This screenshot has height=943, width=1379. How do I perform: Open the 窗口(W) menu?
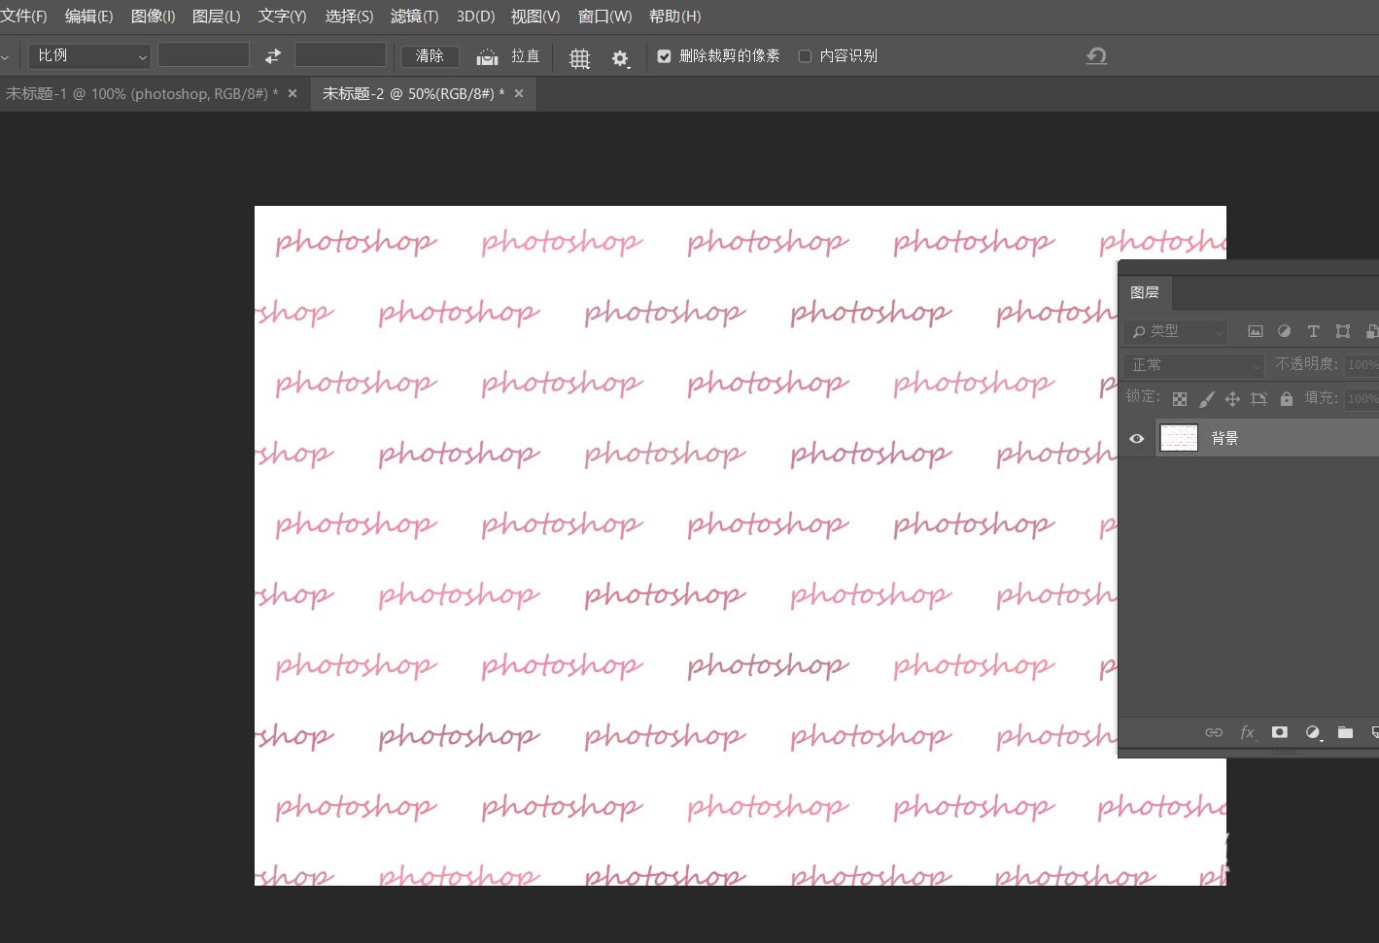pyautogui.click(x=604, y=17)
